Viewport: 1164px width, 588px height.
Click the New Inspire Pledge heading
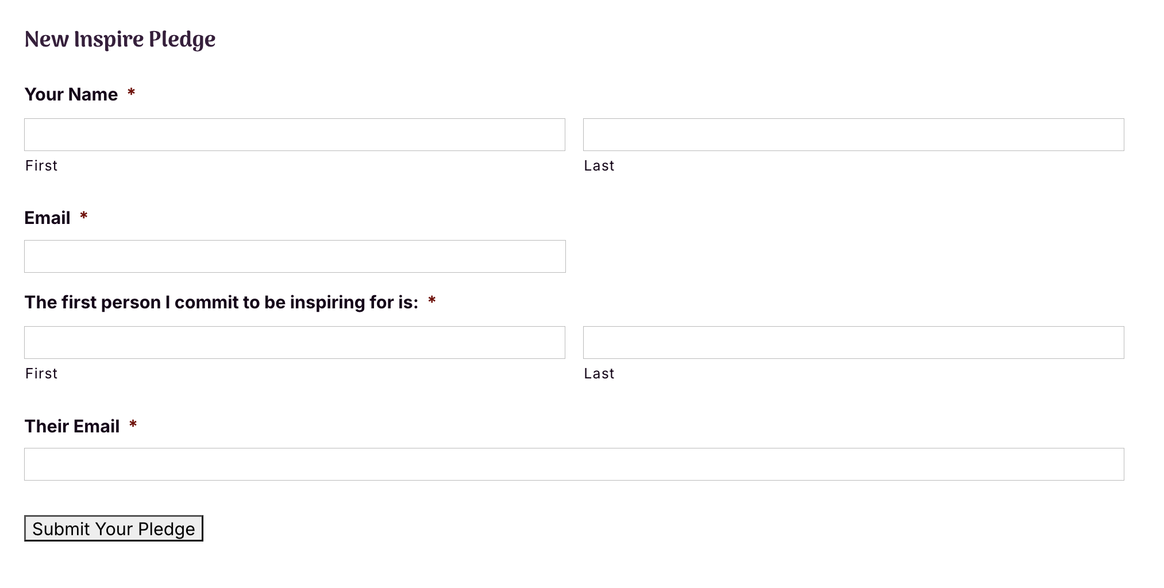[x=120, y=40]
